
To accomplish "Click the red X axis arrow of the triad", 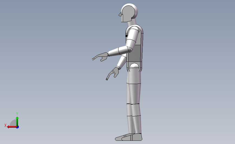I will (12, 127).
